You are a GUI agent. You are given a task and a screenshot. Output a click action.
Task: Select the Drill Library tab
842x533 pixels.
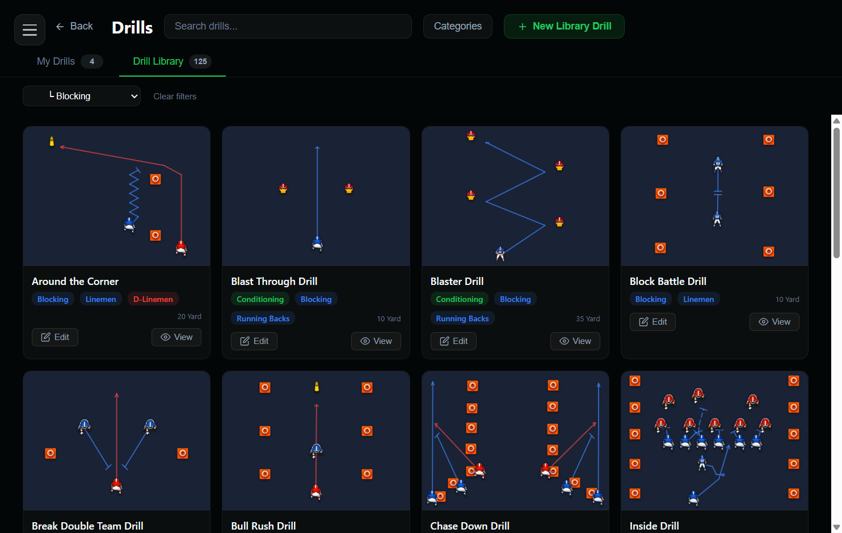(172, 61)
